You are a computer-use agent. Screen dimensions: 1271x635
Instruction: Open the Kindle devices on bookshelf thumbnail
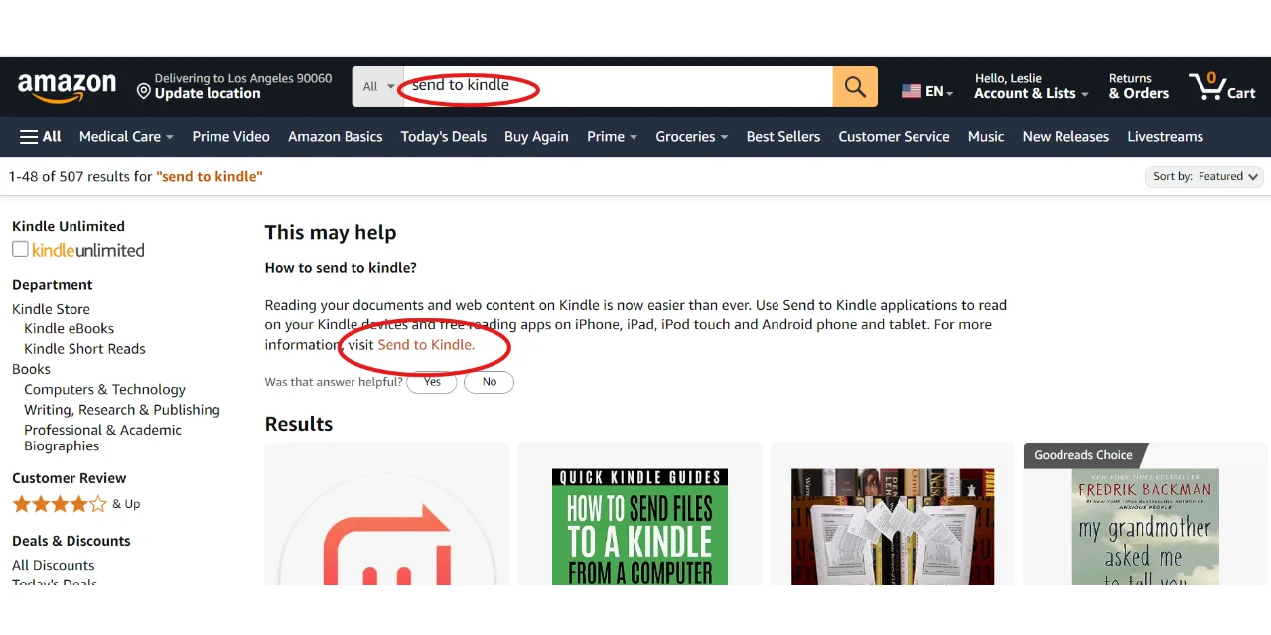click(x=893, y=527)
